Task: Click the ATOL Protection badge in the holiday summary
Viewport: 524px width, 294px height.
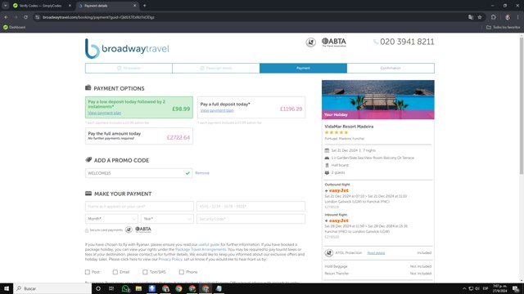Action: point(329,252)
